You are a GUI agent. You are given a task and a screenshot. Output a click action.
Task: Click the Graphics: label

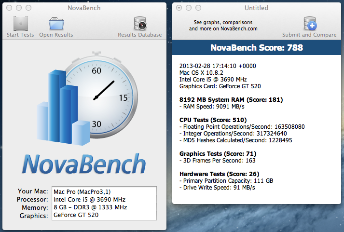tap(34, 216)
